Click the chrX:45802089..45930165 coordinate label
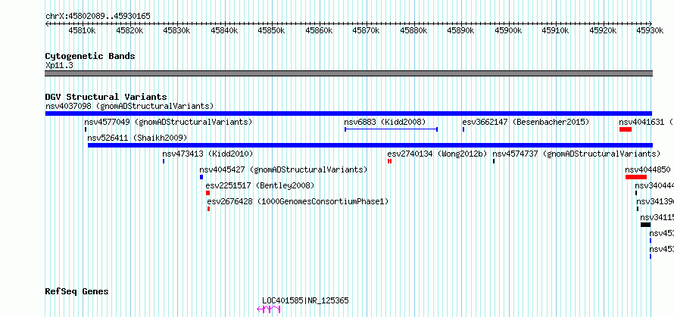674x317 pixels. click(x=98, y=17)
